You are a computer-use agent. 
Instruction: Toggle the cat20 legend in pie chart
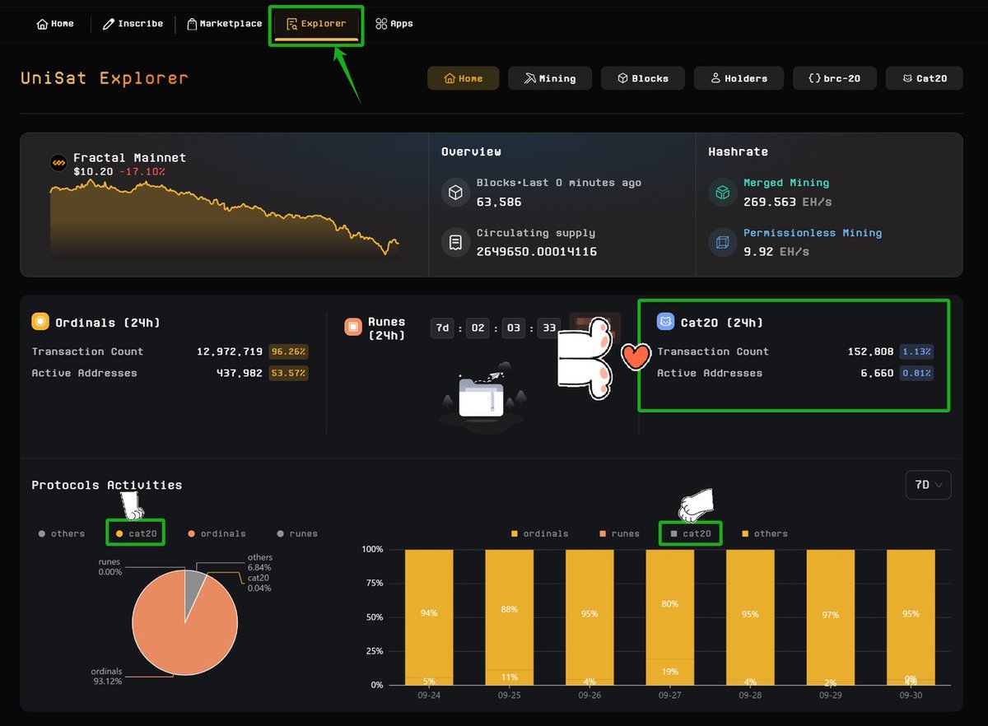click(137, 533)
